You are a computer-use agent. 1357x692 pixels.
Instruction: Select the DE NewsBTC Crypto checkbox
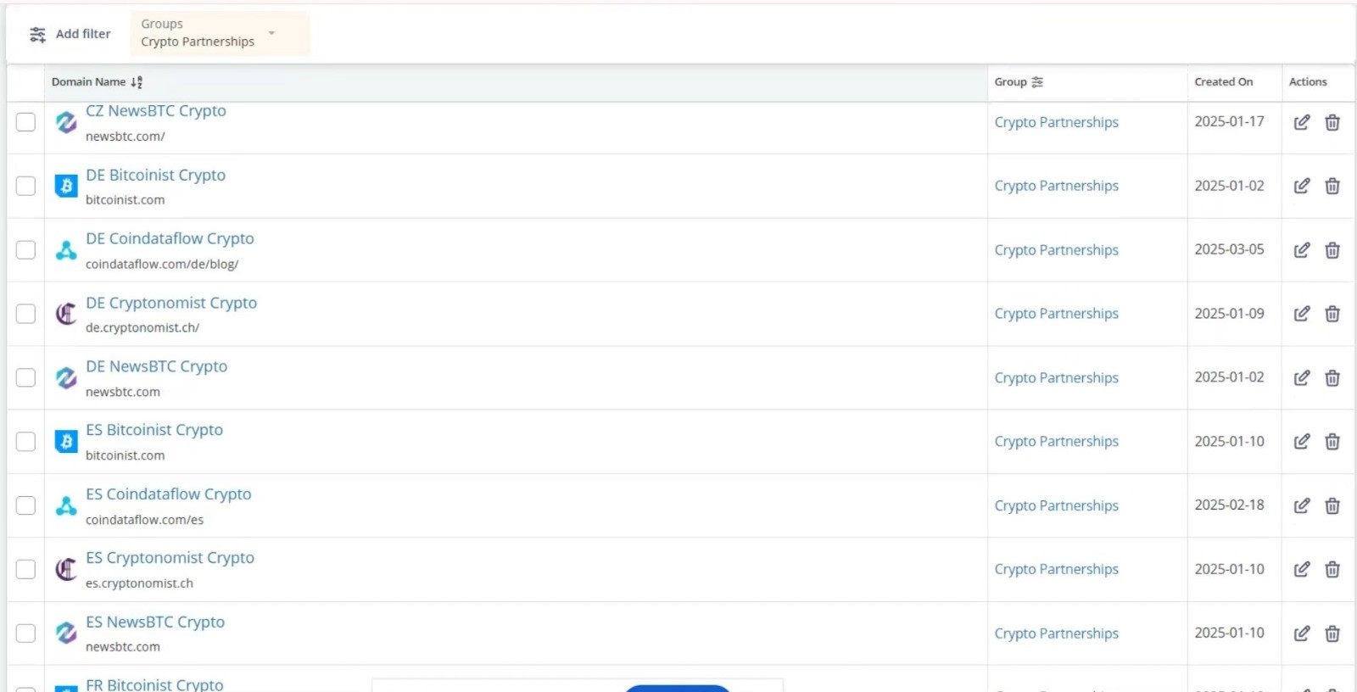tap(26, 377)
